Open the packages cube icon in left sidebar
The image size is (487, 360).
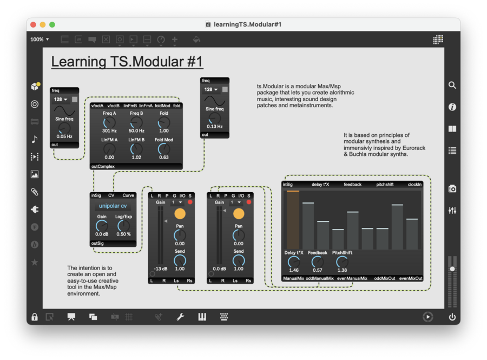[x=35, y=86]
